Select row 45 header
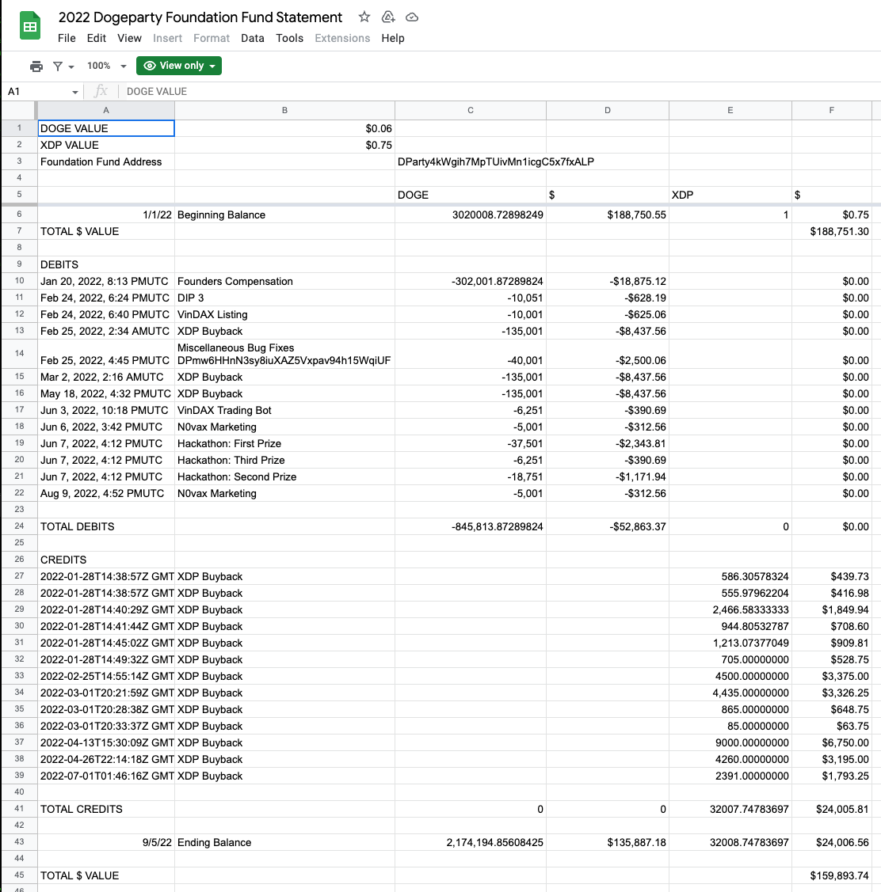The image size is (881, 892). 19,875
